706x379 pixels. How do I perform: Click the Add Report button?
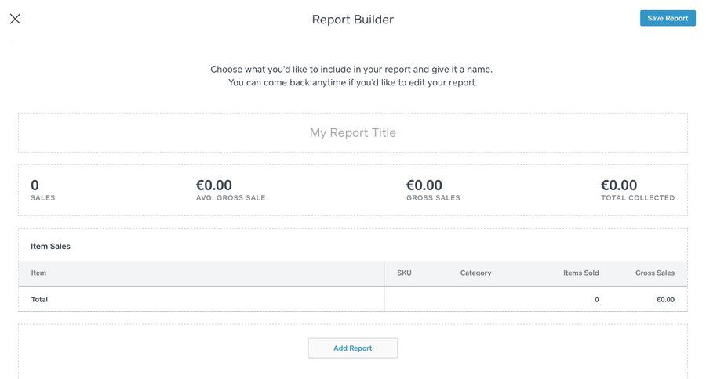point(352,348)
